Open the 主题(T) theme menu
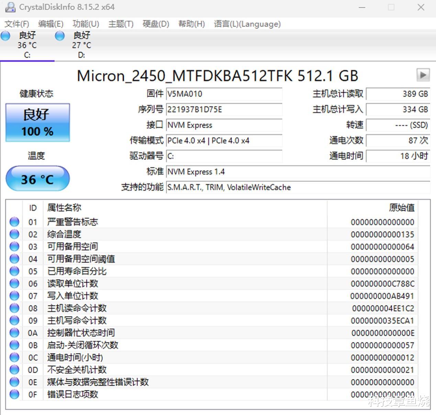Viewport: 436px width, 415px height. coord(120,24)
